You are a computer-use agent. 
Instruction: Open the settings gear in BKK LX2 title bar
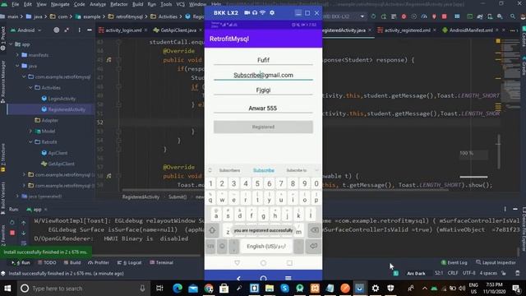point(272,13)
